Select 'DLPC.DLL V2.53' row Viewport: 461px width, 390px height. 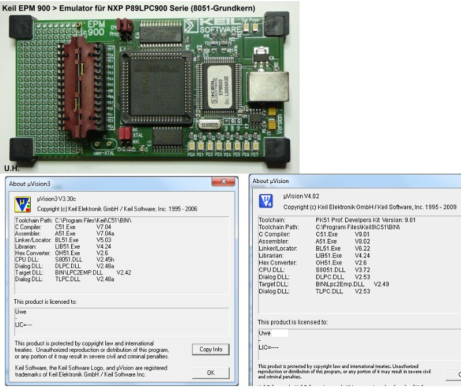pos(314,277)
